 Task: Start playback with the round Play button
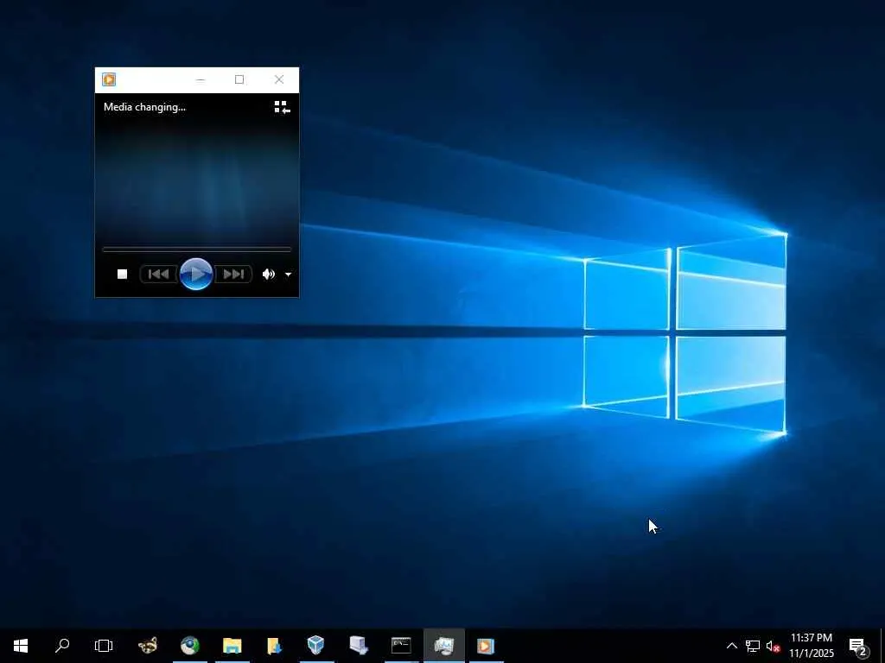(196, 274)
